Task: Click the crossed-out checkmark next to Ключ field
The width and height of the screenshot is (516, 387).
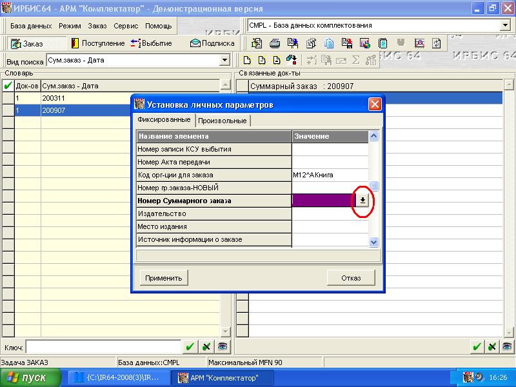Action: [206, 346]
